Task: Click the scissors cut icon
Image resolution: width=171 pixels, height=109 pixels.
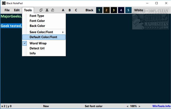Action: point(47,10)
